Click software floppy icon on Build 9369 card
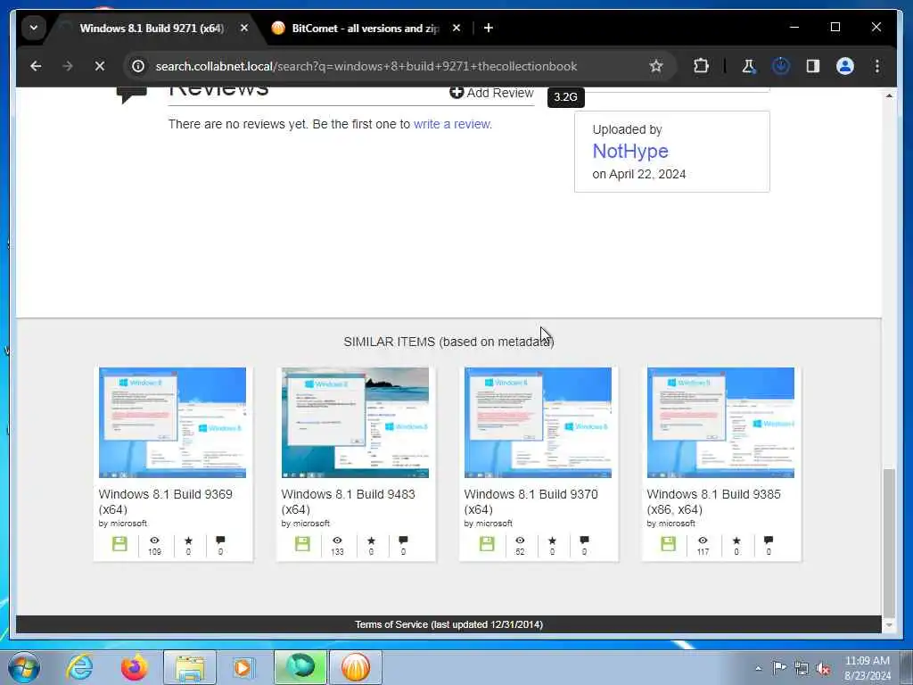 click(x=119, y=544)
